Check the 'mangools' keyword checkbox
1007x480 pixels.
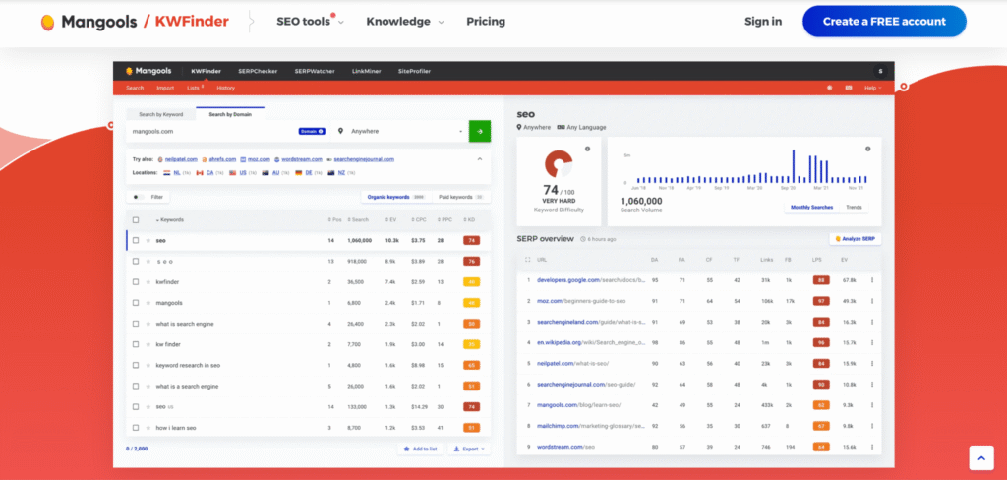136,303
